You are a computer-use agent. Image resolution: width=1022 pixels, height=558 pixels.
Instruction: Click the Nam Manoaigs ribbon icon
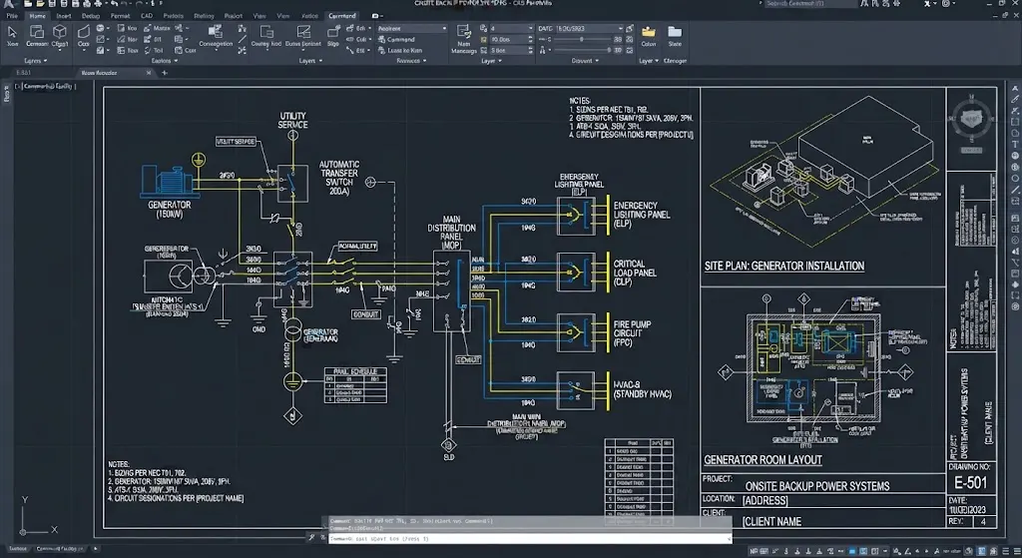463,31
